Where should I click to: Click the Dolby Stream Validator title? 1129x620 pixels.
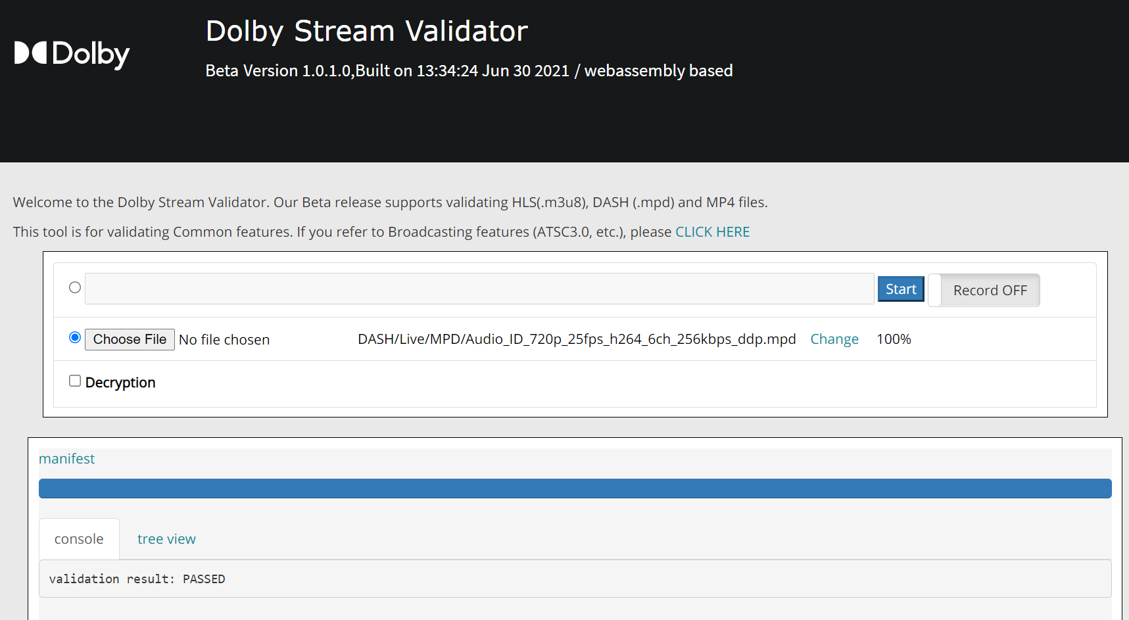366,30
